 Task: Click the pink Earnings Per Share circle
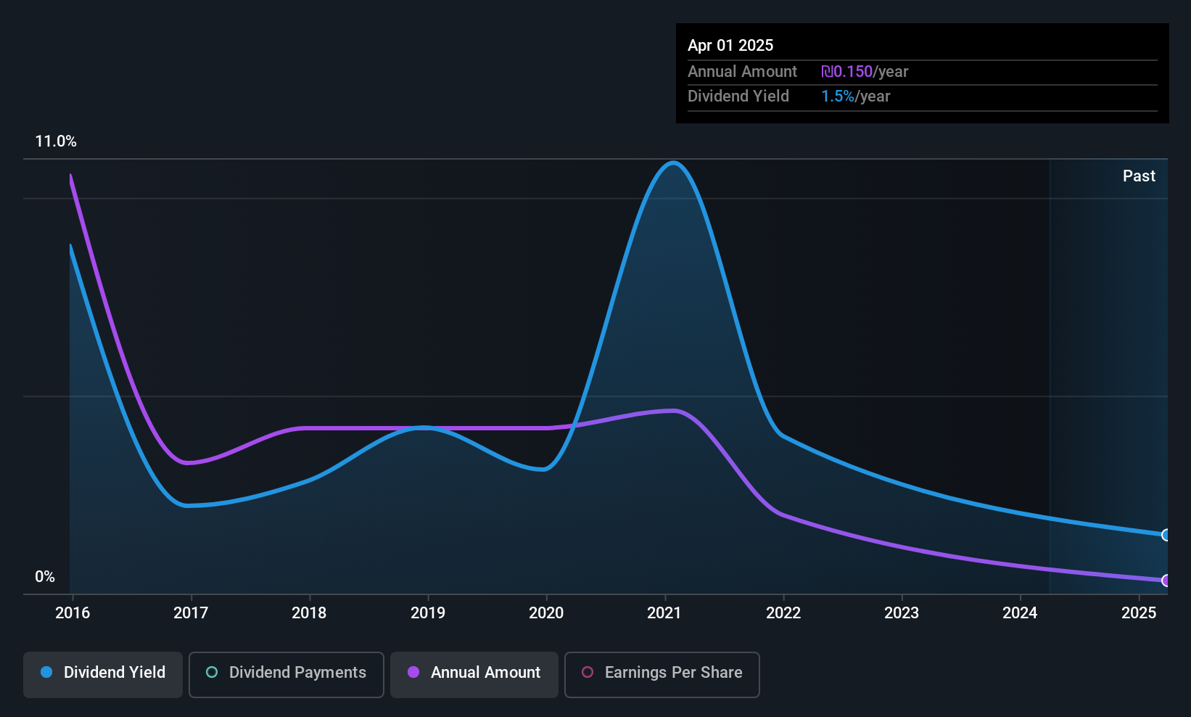coord(588,672)
